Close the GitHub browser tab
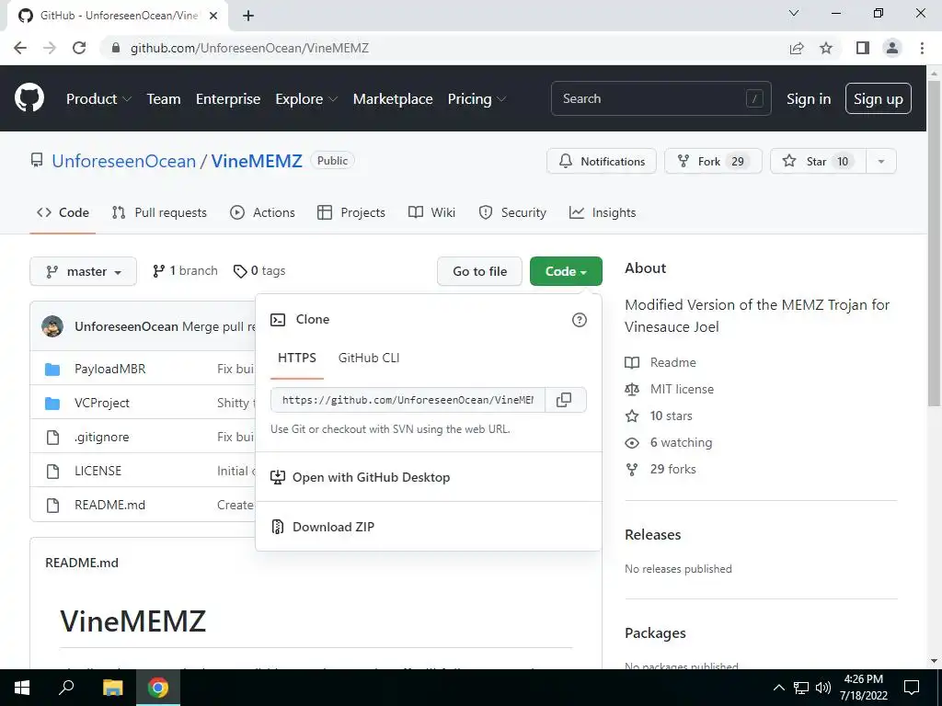This screenshot has height=706, width=942. pyautogui.click(x=213, y=16)
